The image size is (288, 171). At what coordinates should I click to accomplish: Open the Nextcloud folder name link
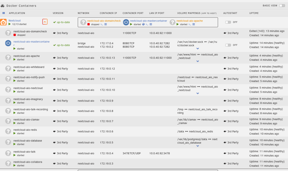pyautogui.click(x=14, y=20)
